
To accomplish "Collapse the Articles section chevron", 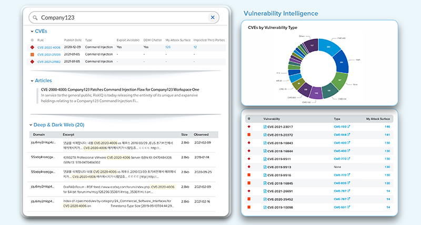I will pyautogui.click(x=32, y=81).
